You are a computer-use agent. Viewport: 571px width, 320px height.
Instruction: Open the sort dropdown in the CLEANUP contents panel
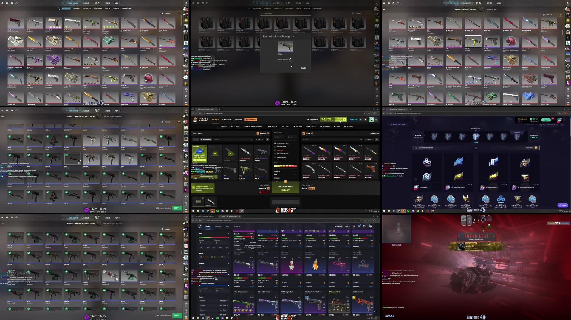(554, 15)
